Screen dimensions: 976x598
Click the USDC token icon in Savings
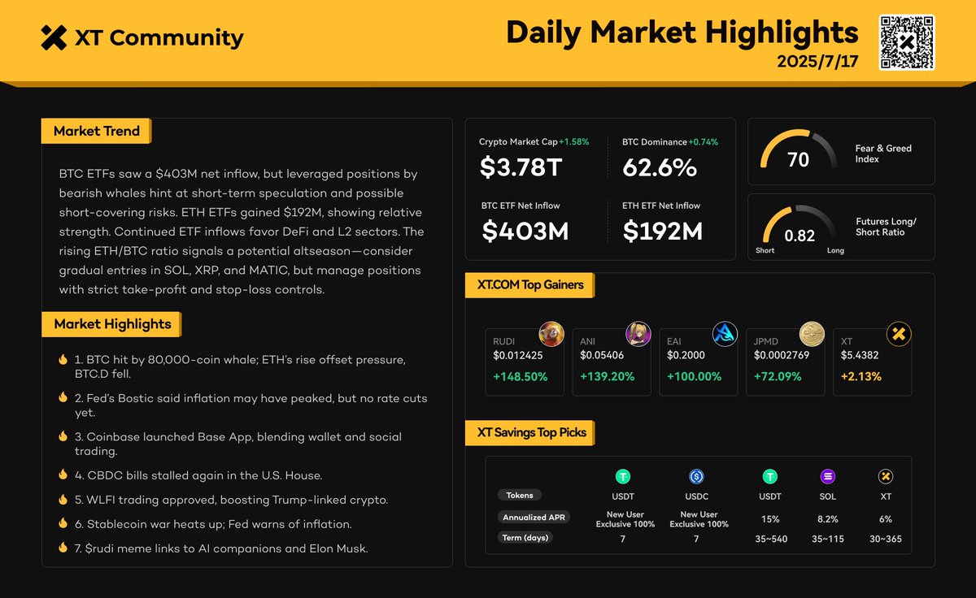(696, 477)
